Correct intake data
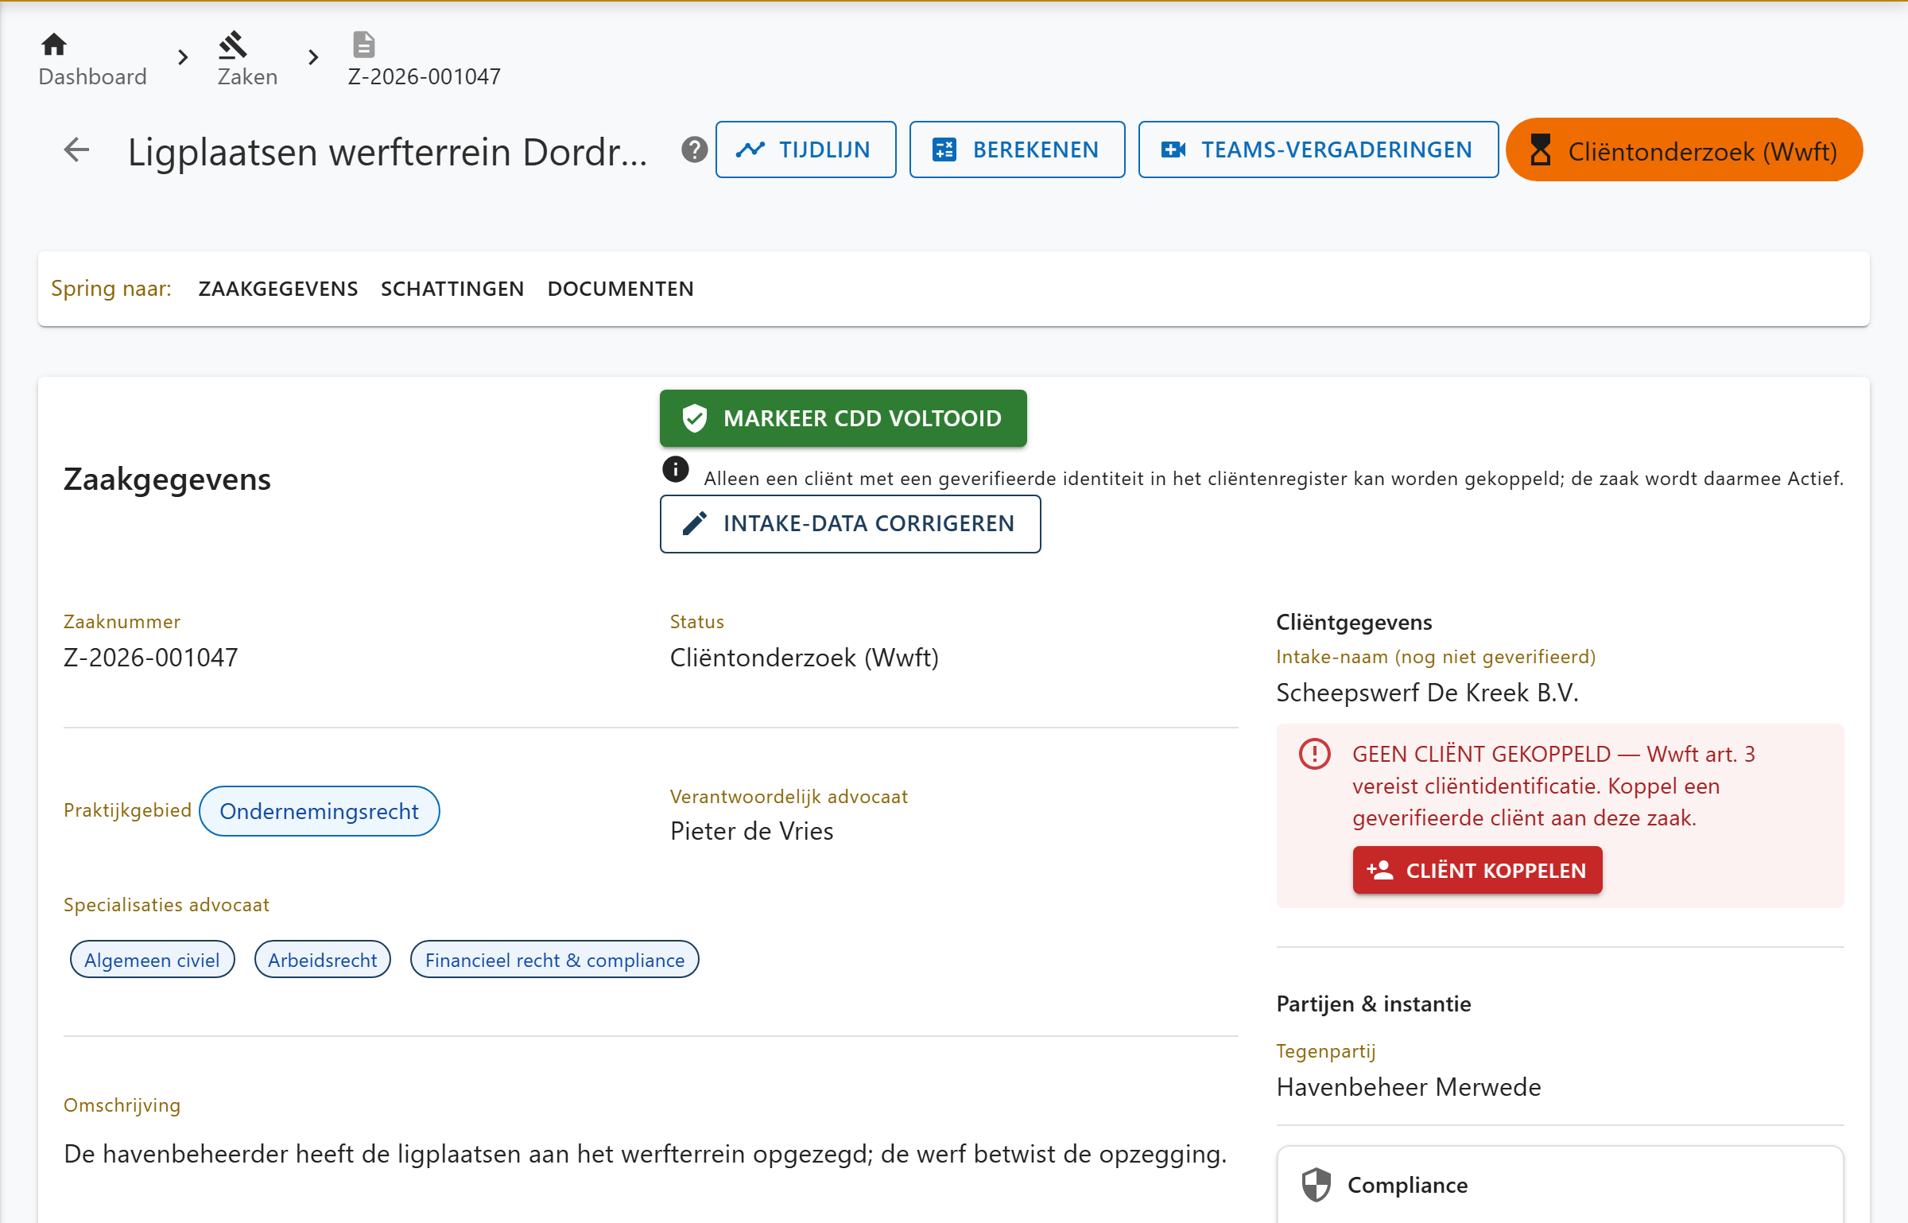The height and width of the screenshot is (1223, 1908). pyautogui.click(x=850, y=524)
